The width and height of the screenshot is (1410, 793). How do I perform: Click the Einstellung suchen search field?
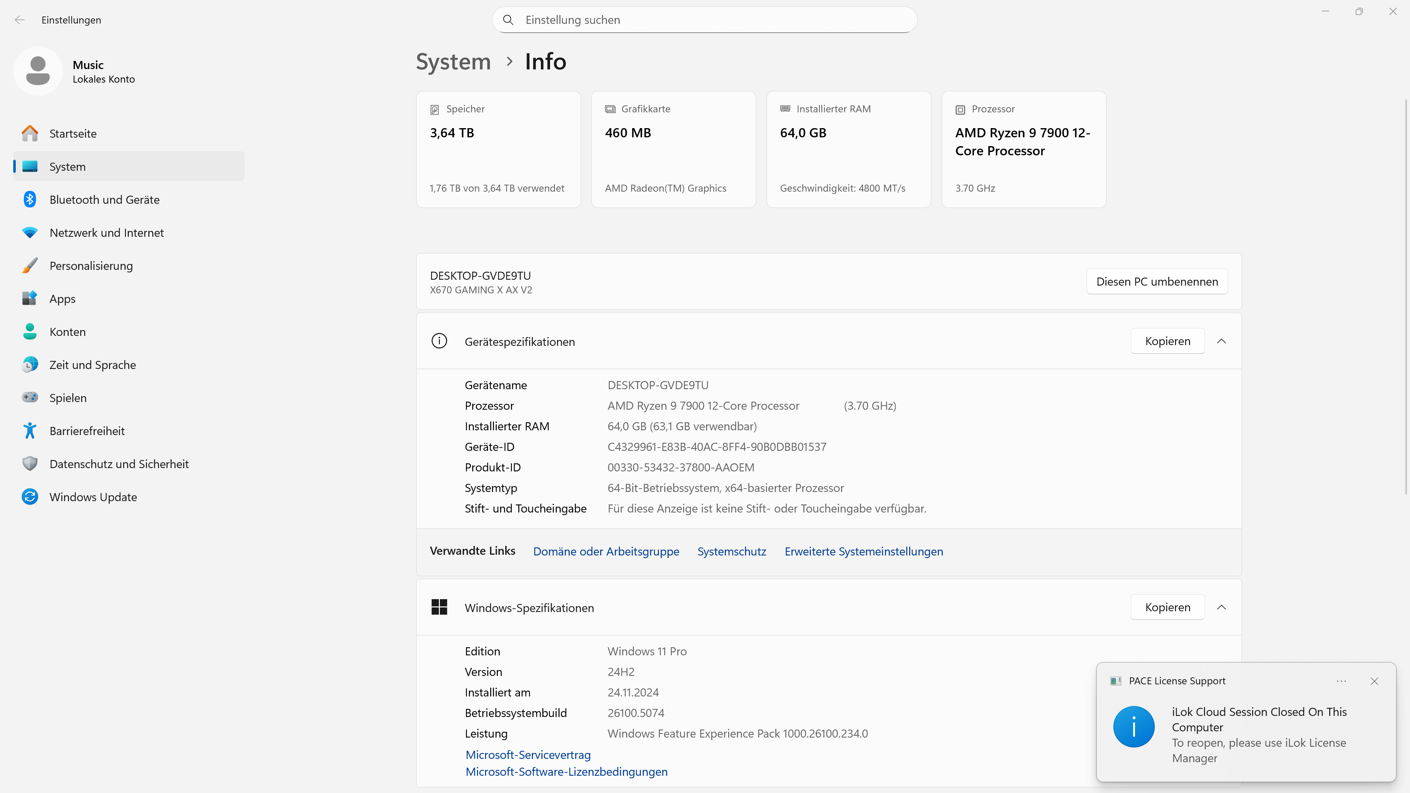[x=705, y=20]
